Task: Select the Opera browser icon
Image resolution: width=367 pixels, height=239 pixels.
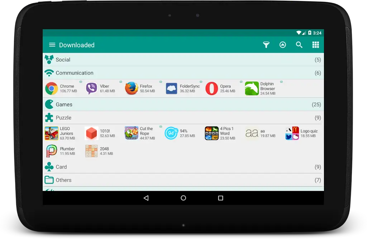Action: 211,88
